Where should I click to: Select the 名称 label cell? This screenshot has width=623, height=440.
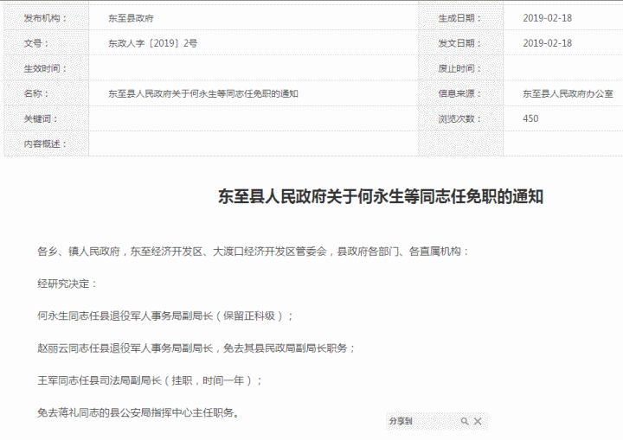click(46, 93)
